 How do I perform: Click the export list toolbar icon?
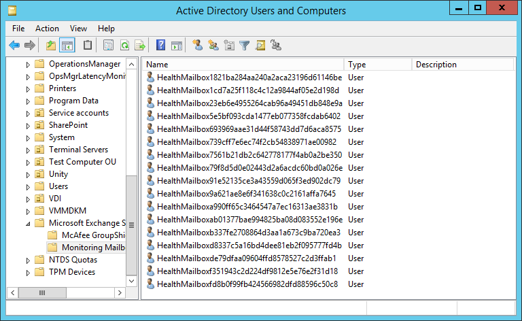pyautogui.click(x=140, y=46)
